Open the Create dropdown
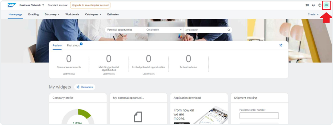333x125 pixels. pyautogui.click(x=313, y=14)
